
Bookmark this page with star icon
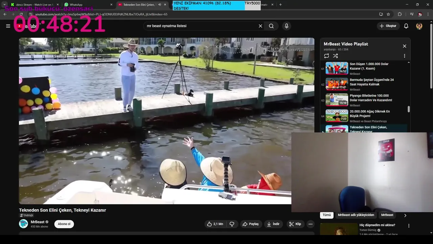(388, 14)
